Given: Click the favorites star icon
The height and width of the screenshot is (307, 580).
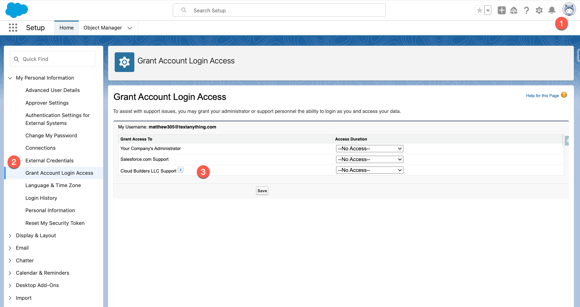Looking at the screenshot, I should pos(479,10).
